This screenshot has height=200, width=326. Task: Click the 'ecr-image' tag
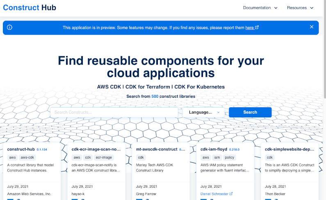pos(104,157)
